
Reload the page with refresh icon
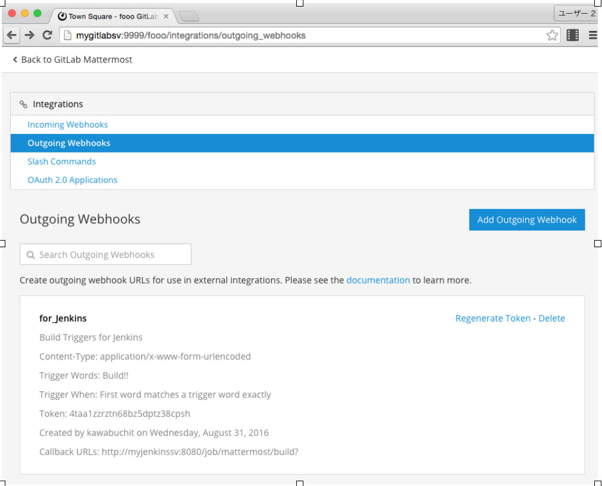coord(47,35)
